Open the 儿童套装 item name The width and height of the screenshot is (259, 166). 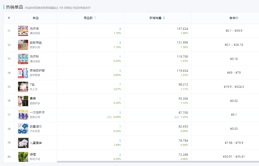[36, 143]
